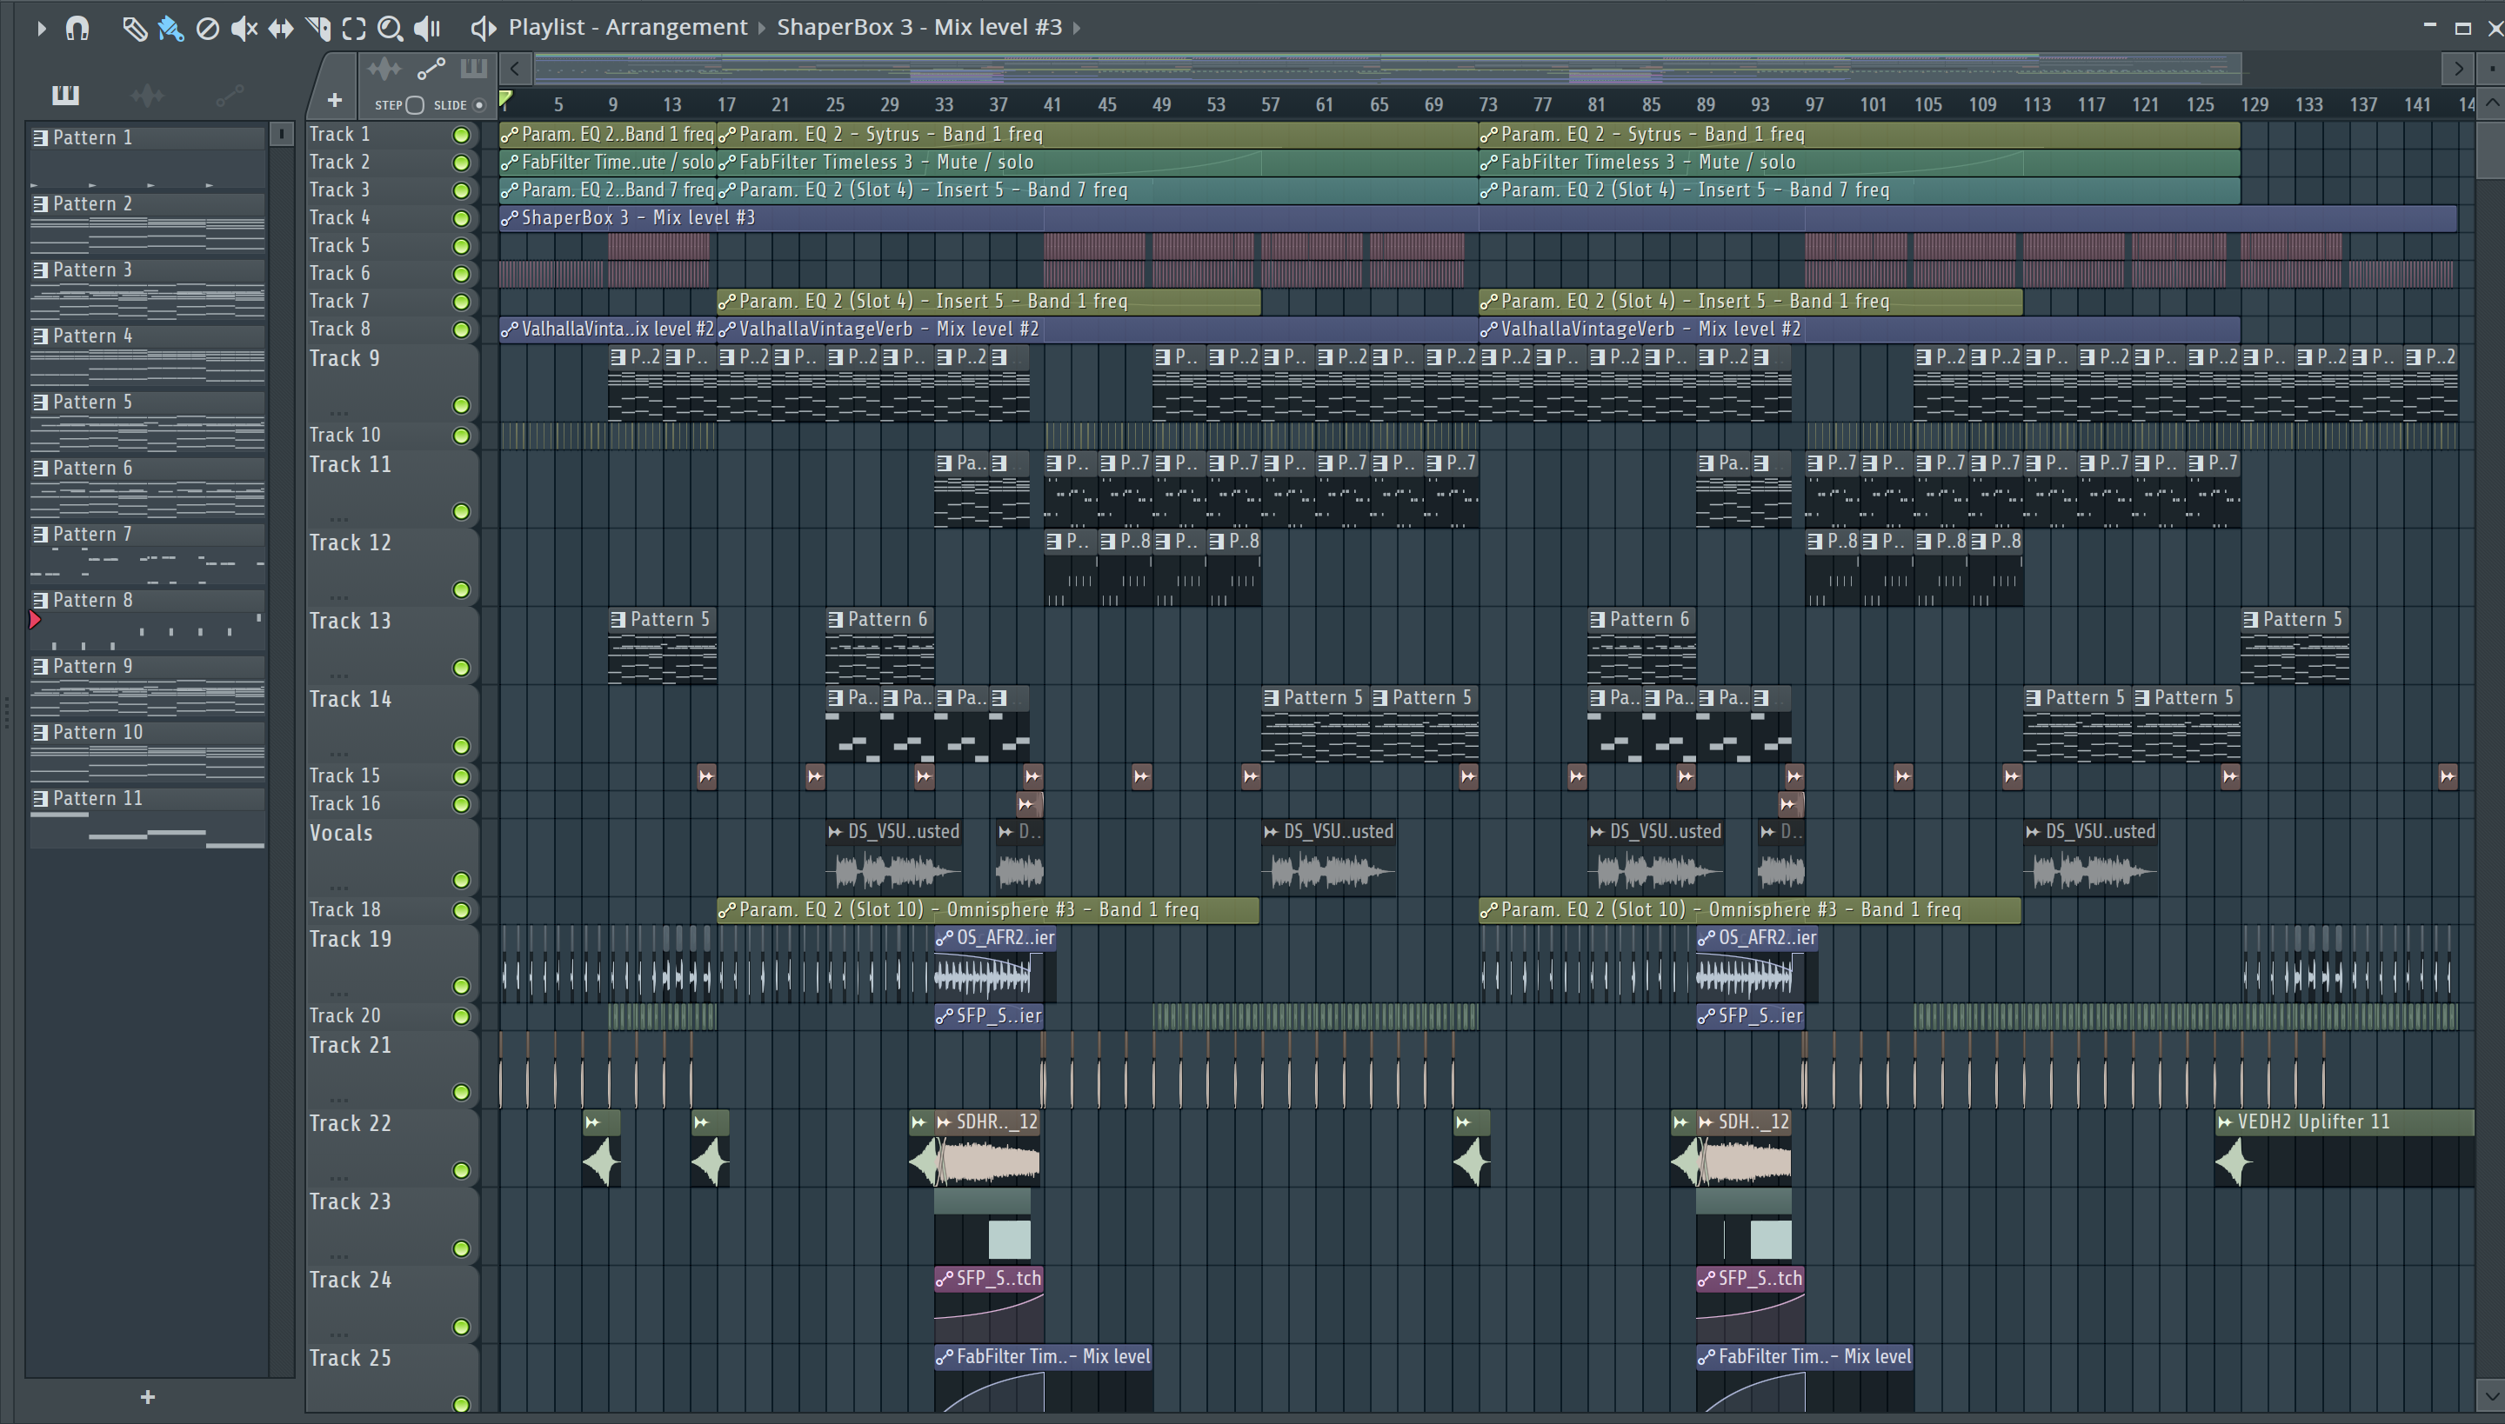Screen dimensions: 2505x1424
Task: Toggle SLIDE mode
Action: (x=479, y=104)
